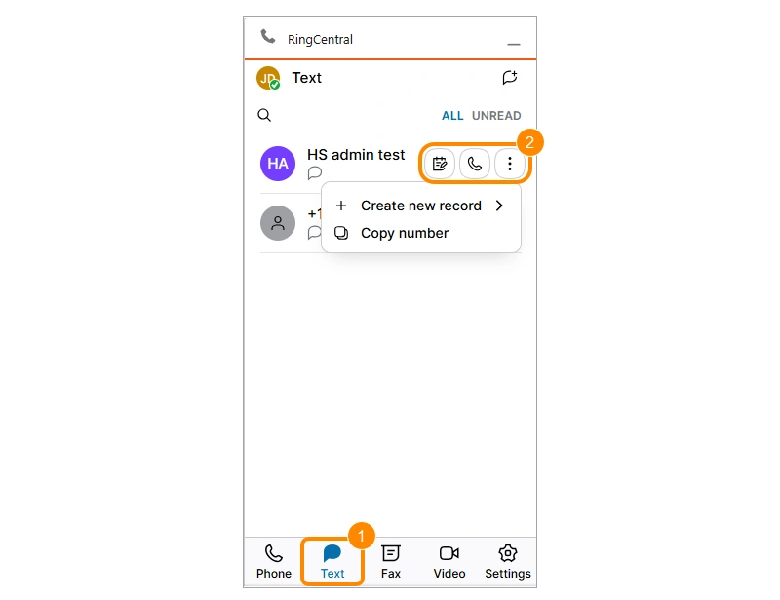Open the three-dot more options menu

tap(509, 164)
